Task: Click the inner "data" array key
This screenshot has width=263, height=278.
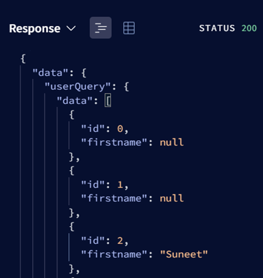Action: [x=75, y=100]
